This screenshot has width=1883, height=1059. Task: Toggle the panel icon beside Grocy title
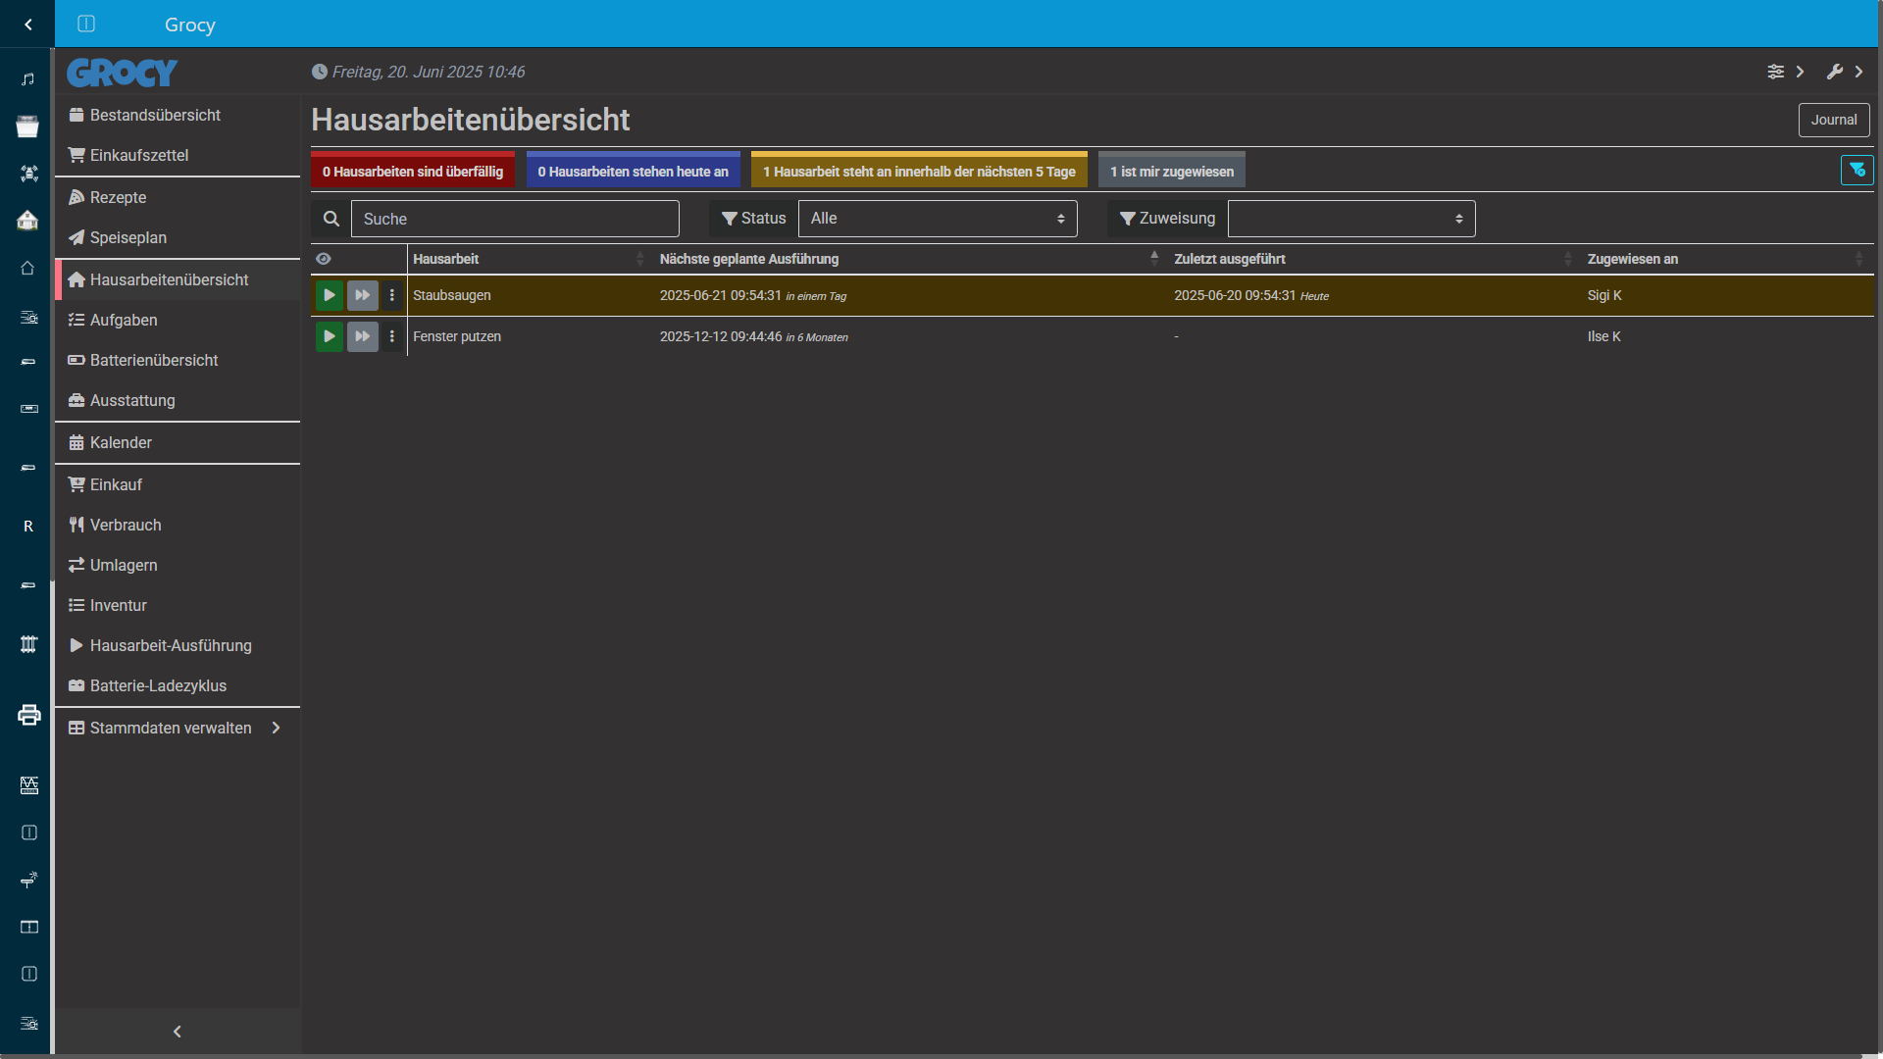click(86, 24)
